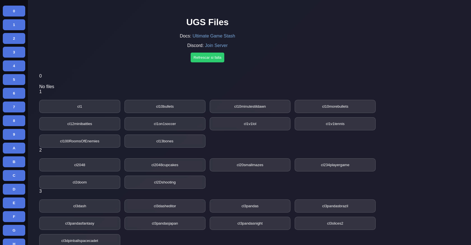Open the cl1 file
471x245 pixels.
80,107
